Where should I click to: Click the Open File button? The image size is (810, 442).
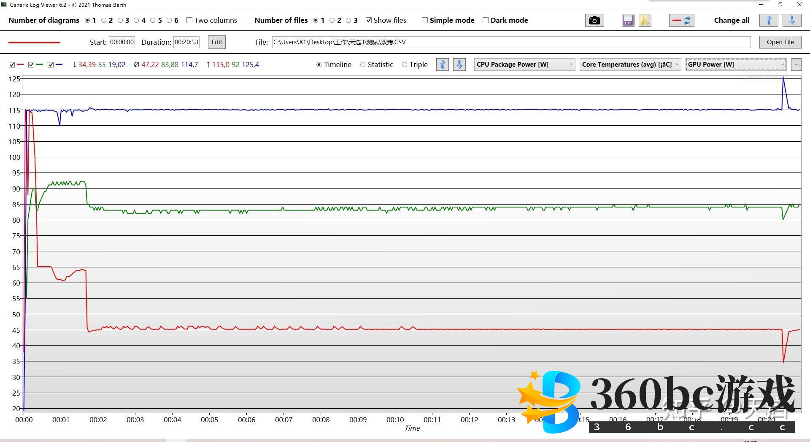coord(780,42)
